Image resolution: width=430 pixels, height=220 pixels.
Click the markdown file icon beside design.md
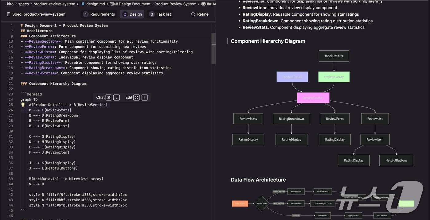pyautogui.click(x=83, y=4)
